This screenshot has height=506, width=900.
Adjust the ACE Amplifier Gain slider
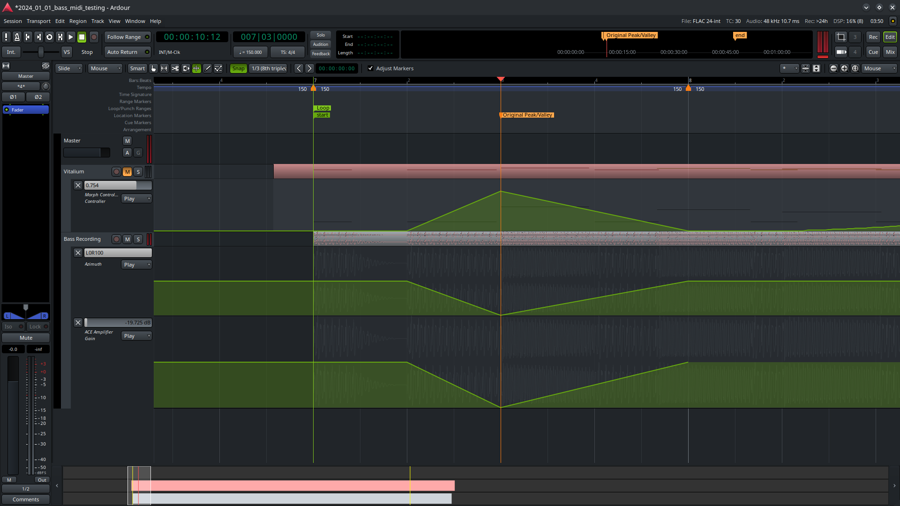point(118,323)
